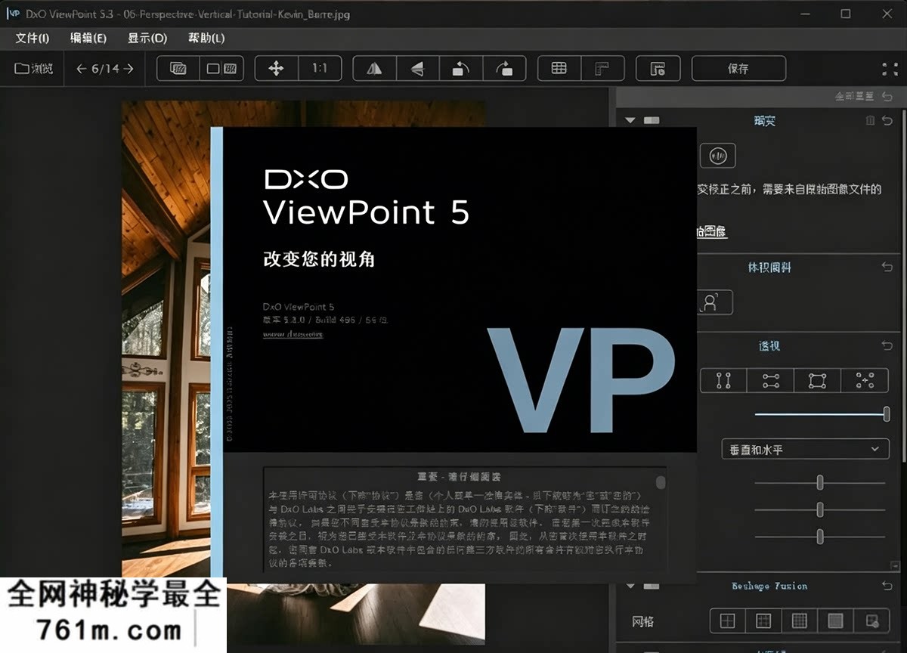Click the 网格 grid options icon

pyautogui.click(x=871, y=621)
